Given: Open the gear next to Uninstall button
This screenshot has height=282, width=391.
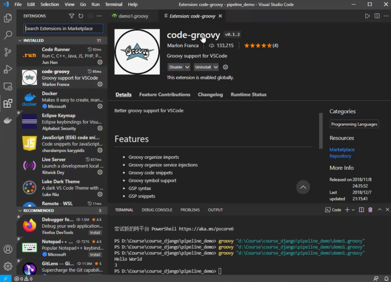Looking at the screenshot, I should [x=225, y=67].
